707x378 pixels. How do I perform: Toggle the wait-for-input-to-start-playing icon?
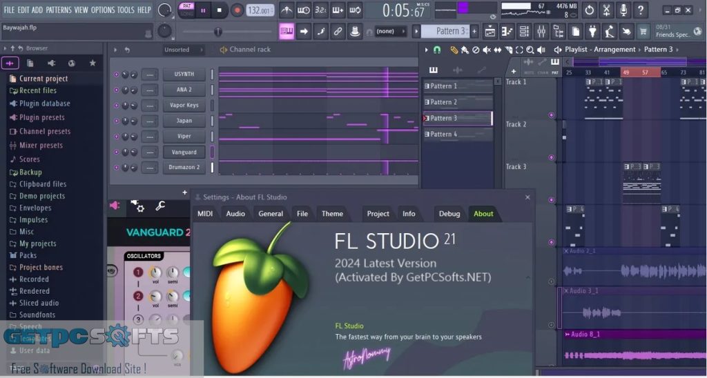point(304,10)
